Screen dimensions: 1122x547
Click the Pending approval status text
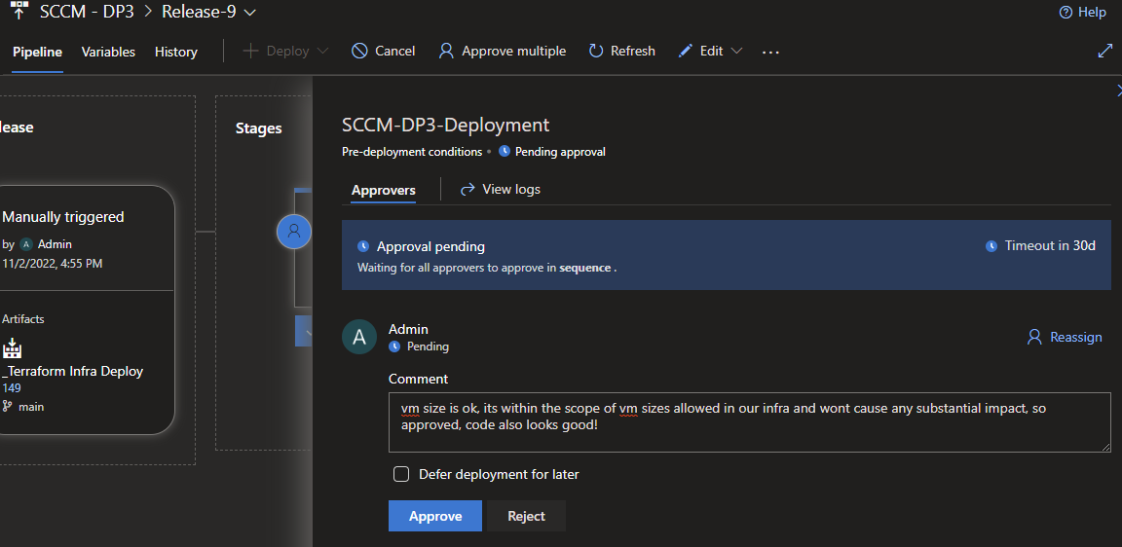[560, 152]
